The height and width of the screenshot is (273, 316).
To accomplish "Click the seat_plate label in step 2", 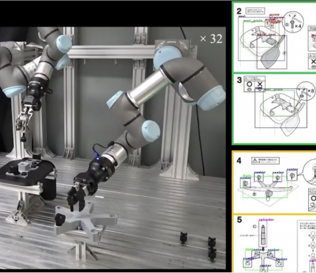I will [253, 21].
